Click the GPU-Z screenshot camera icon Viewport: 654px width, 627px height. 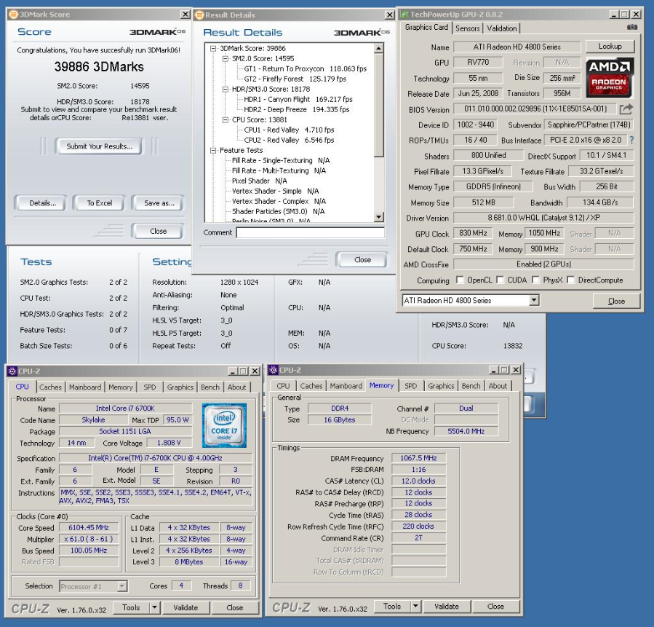[632, 28]
